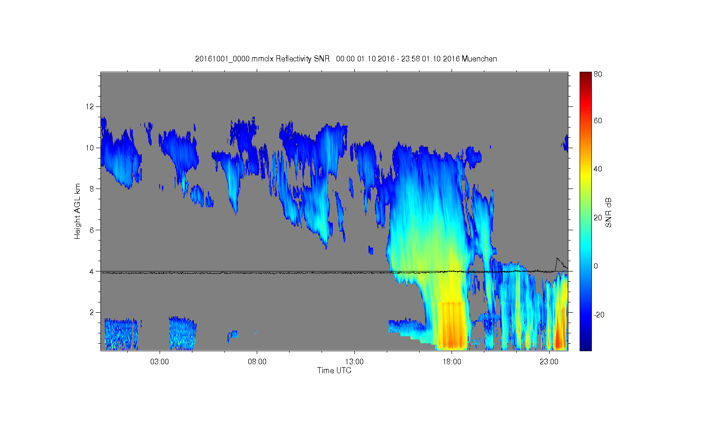Click the 13:00 time tick label
Viewport: 704px width, 422px height.
coord(354,362)
